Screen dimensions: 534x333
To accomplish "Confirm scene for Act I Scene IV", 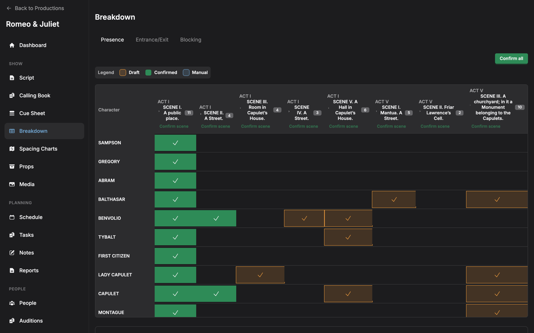I will (303, 127).
